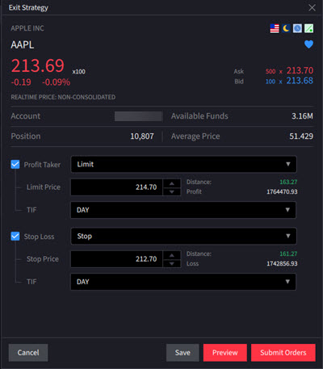Open the Profit Taker TIF dropdown
The width and height of the screenshot is (323, 369).
point(183,210)
